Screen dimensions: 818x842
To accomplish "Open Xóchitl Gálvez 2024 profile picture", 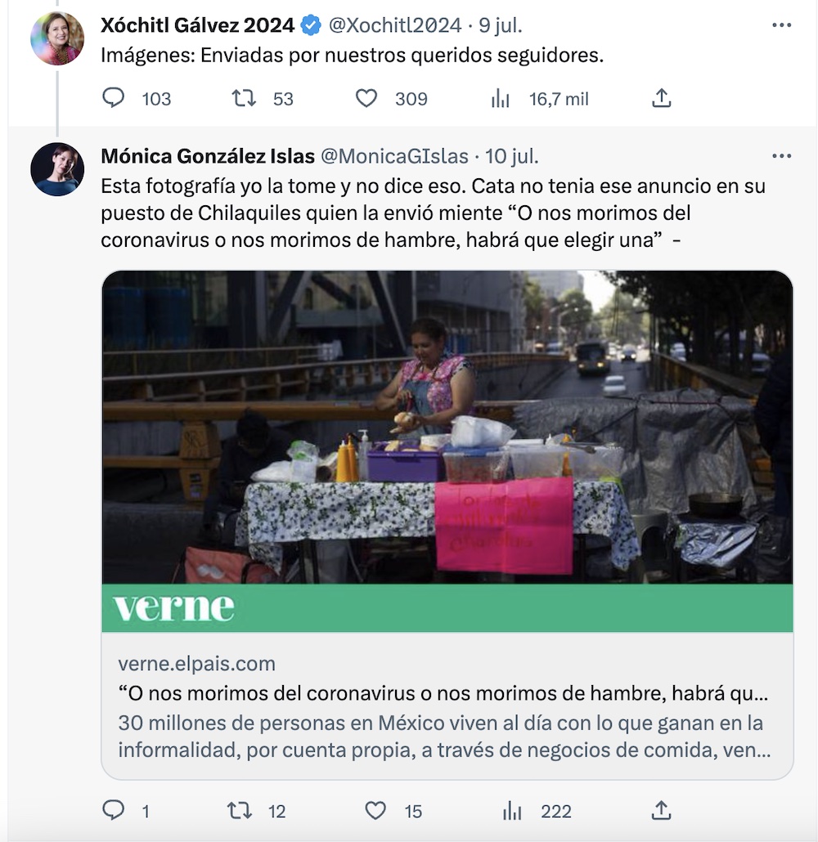I will click(x=57, y=38).
